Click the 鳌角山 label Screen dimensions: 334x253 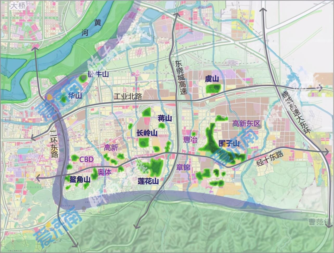(80, 179)
